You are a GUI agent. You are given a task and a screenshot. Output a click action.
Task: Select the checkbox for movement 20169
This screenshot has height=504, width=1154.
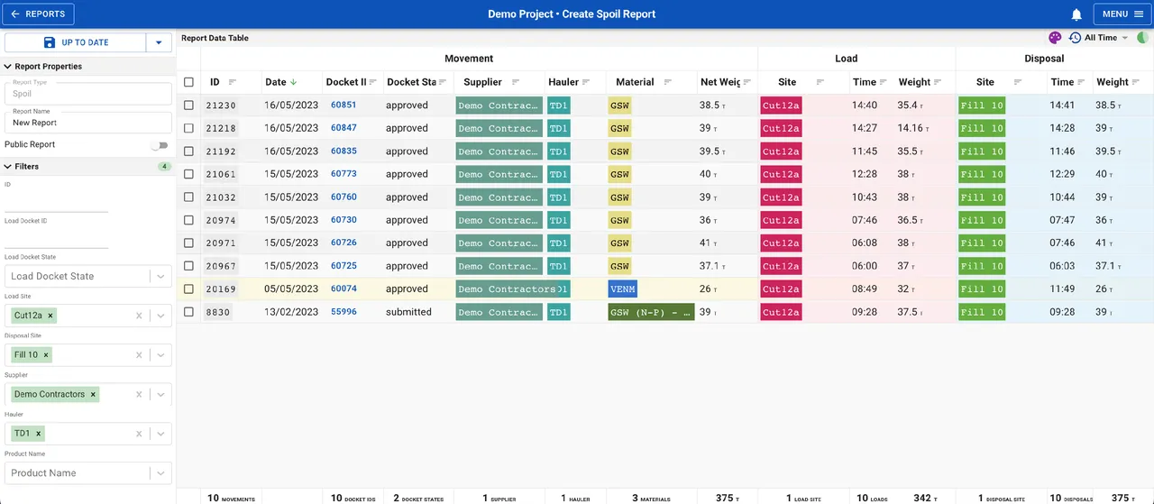[188, 289]
